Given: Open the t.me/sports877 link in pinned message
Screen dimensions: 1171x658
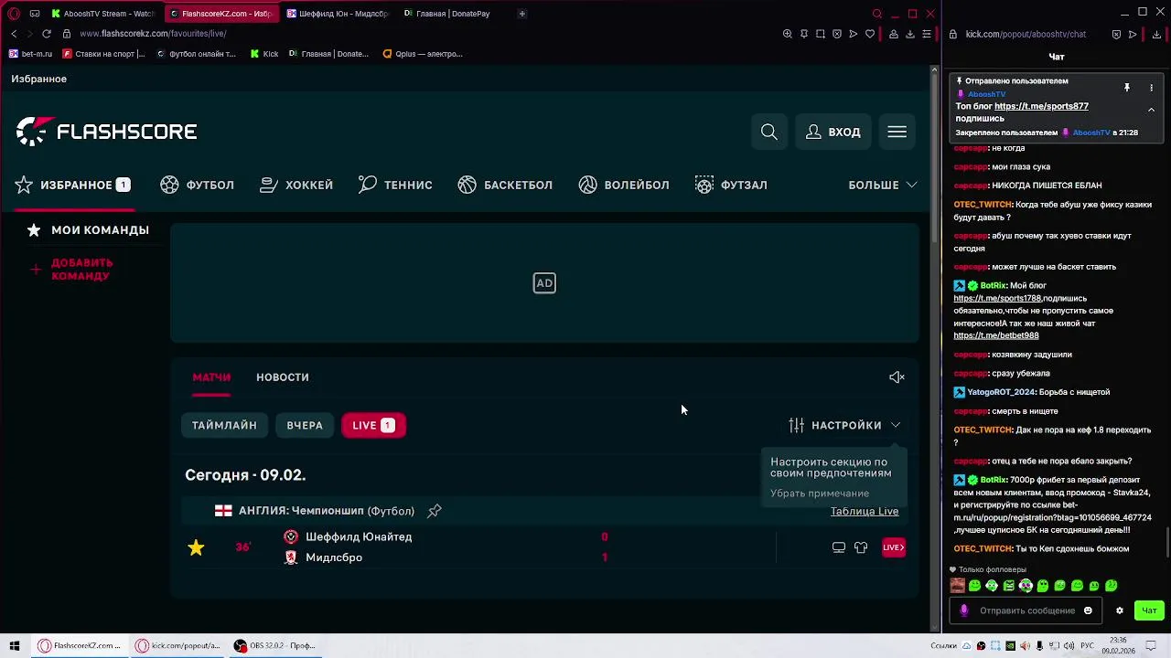Looking at the screenshot, I should coord(1041,107).
